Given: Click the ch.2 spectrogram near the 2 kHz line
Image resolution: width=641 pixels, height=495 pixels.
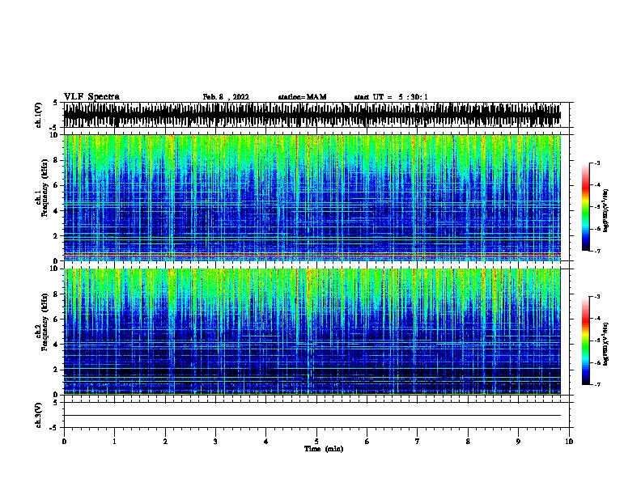Looking at the screenshot, I should 312,369.
